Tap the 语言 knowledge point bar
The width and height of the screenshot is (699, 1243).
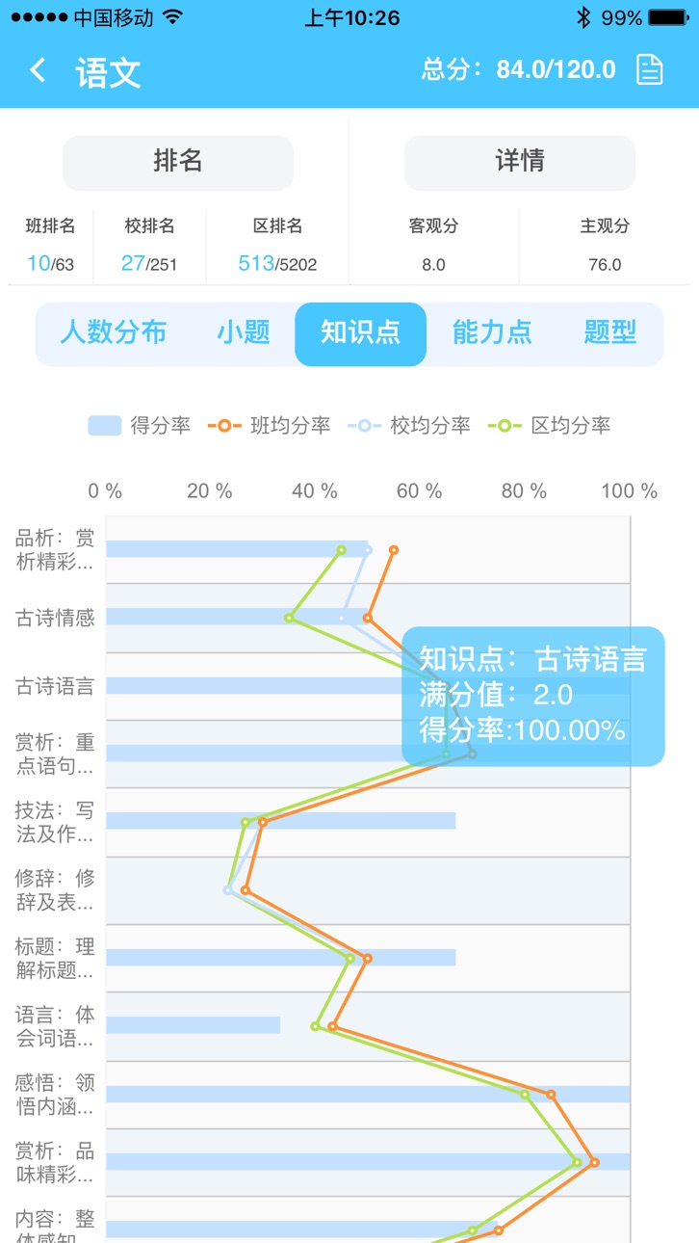[193, 1025]
